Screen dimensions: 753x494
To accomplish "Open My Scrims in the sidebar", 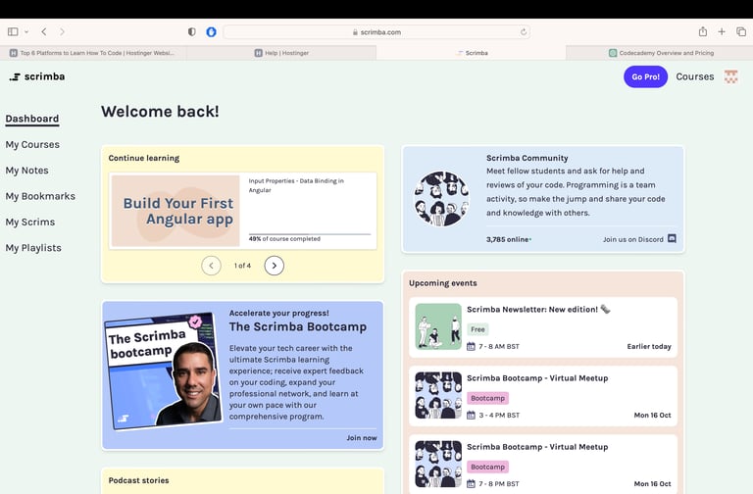I will coord(30,222).
